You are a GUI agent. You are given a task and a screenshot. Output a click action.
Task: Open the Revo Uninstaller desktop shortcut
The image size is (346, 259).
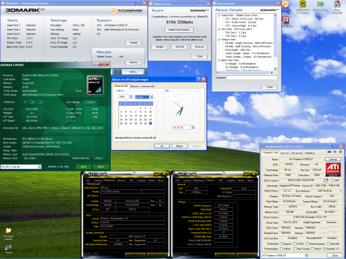coord(337,7)
